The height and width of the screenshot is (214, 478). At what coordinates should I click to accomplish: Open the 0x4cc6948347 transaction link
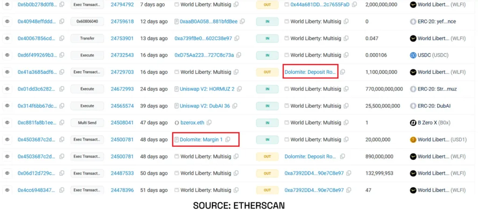click(x=36, y=190)
